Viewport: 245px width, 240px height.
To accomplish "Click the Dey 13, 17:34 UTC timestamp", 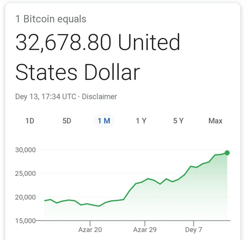I will pyautogui.click(x=46, y=96).
